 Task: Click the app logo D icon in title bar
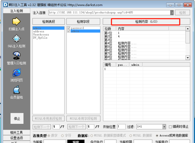pyautogui.click(x=5, y=5)
